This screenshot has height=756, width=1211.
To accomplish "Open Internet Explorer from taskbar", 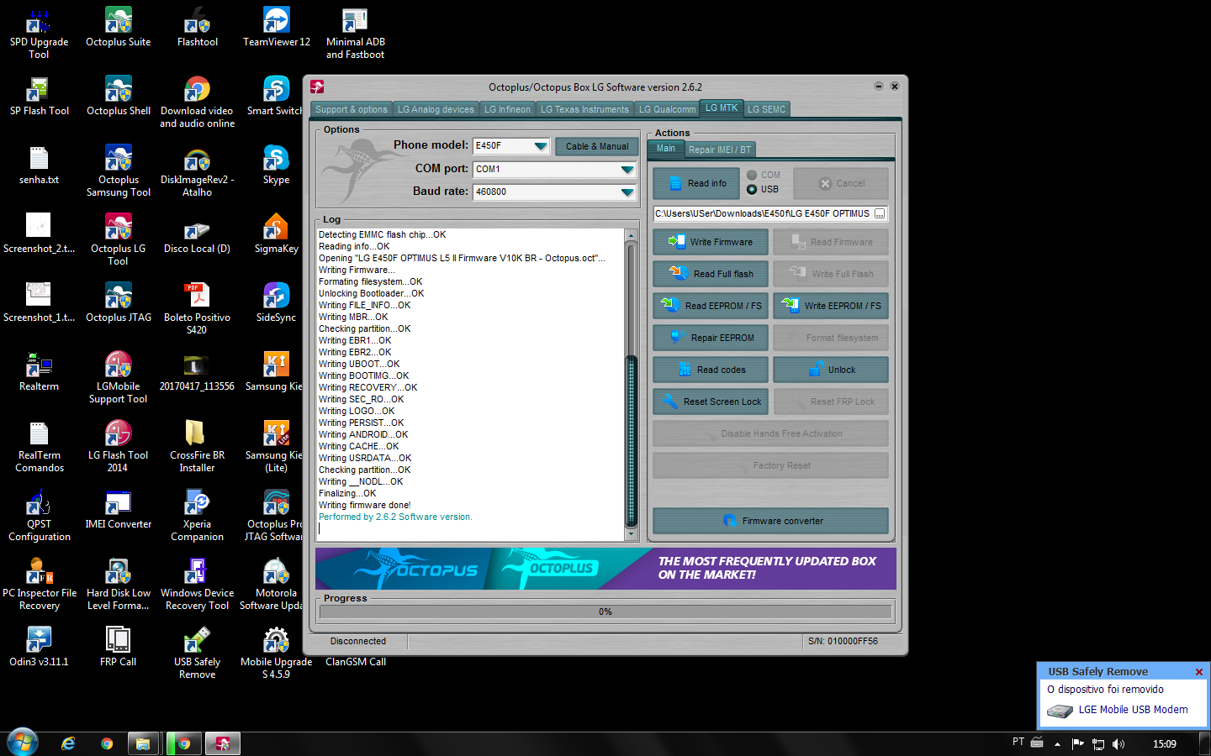I will 68,743.
